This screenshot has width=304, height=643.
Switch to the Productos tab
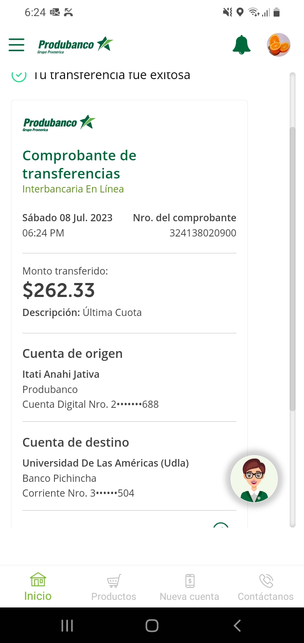coord(114,587)
